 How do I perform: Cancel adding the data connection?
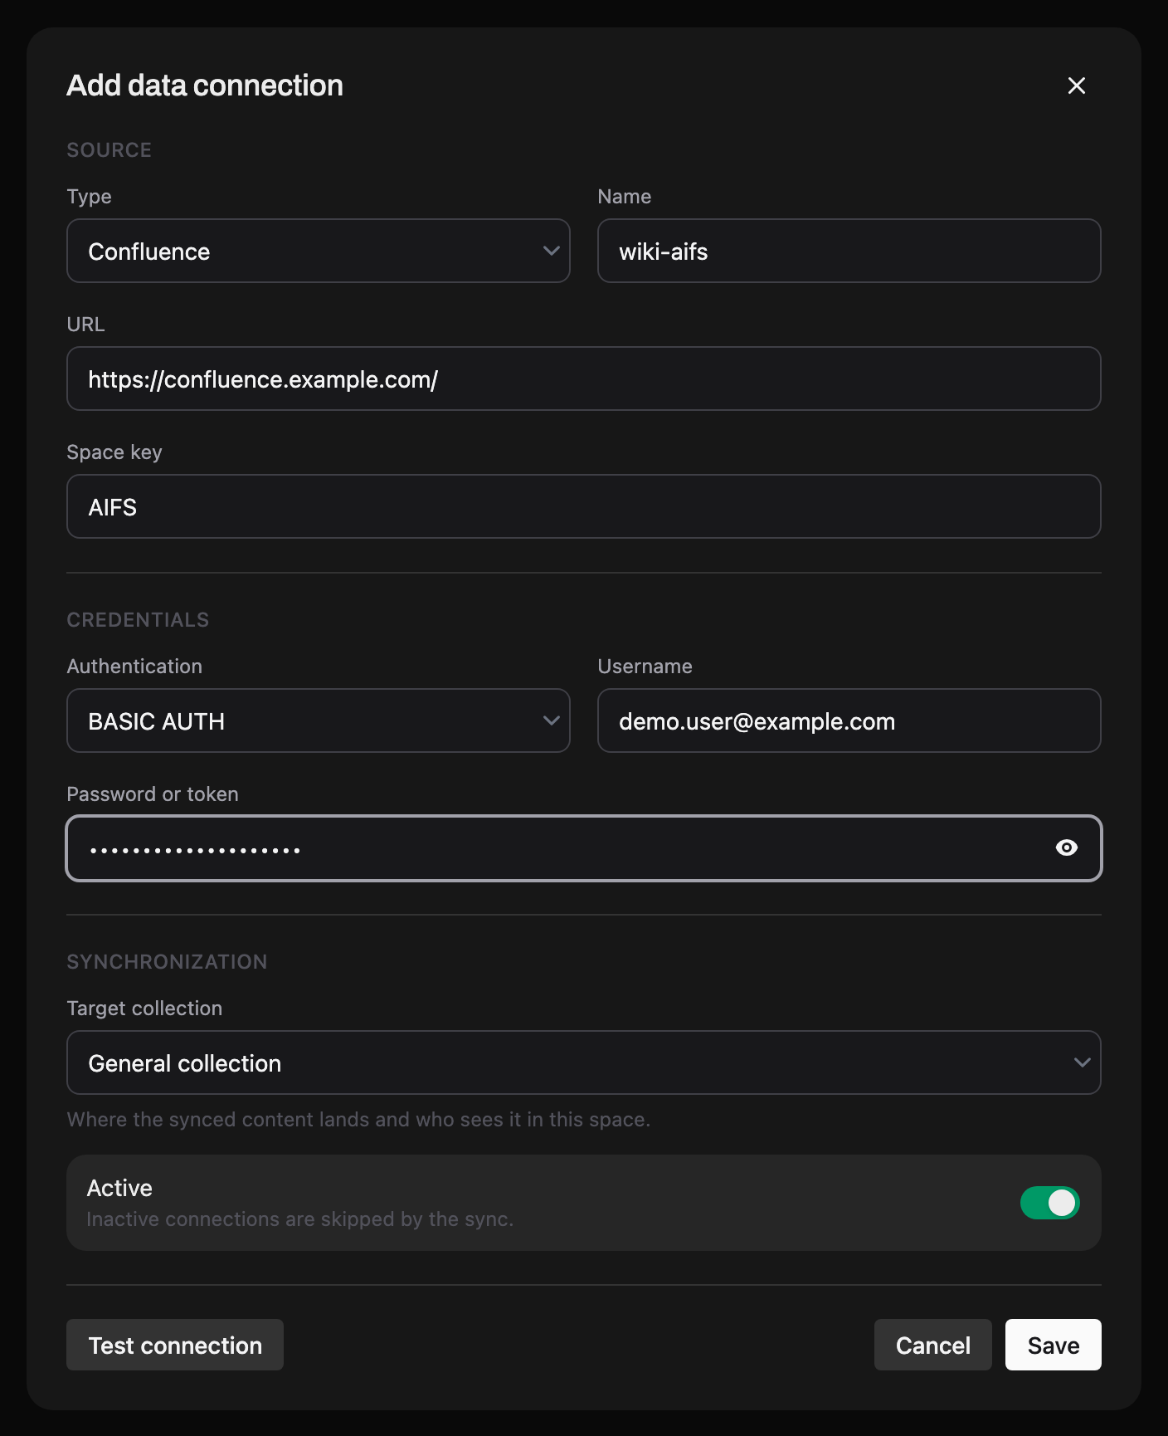(933, 1345)
